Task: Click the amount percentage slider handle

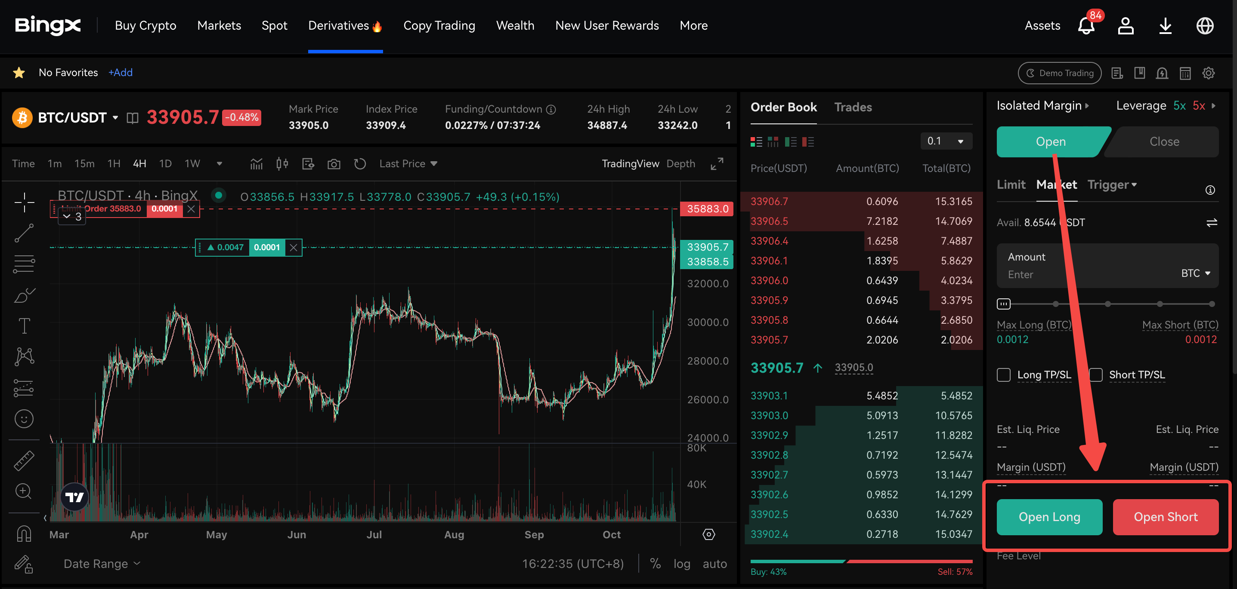Action: [1004, 304]
